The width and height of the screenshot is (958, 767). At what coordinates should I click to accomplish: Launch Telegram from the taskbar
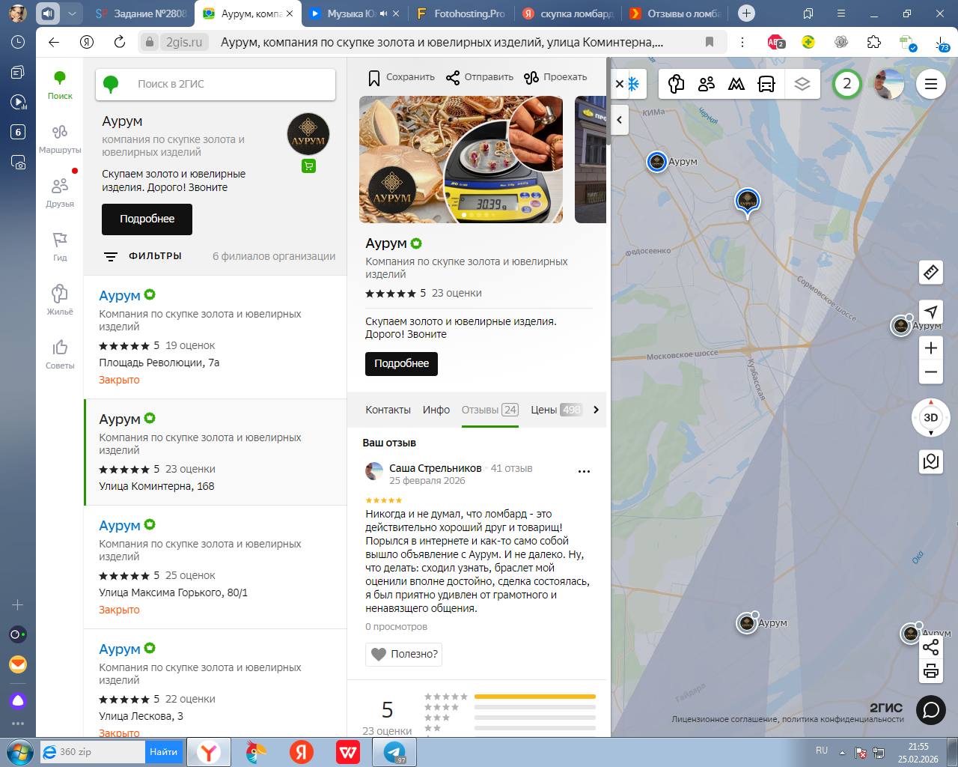pyautogui.click(x=394, y=752)
